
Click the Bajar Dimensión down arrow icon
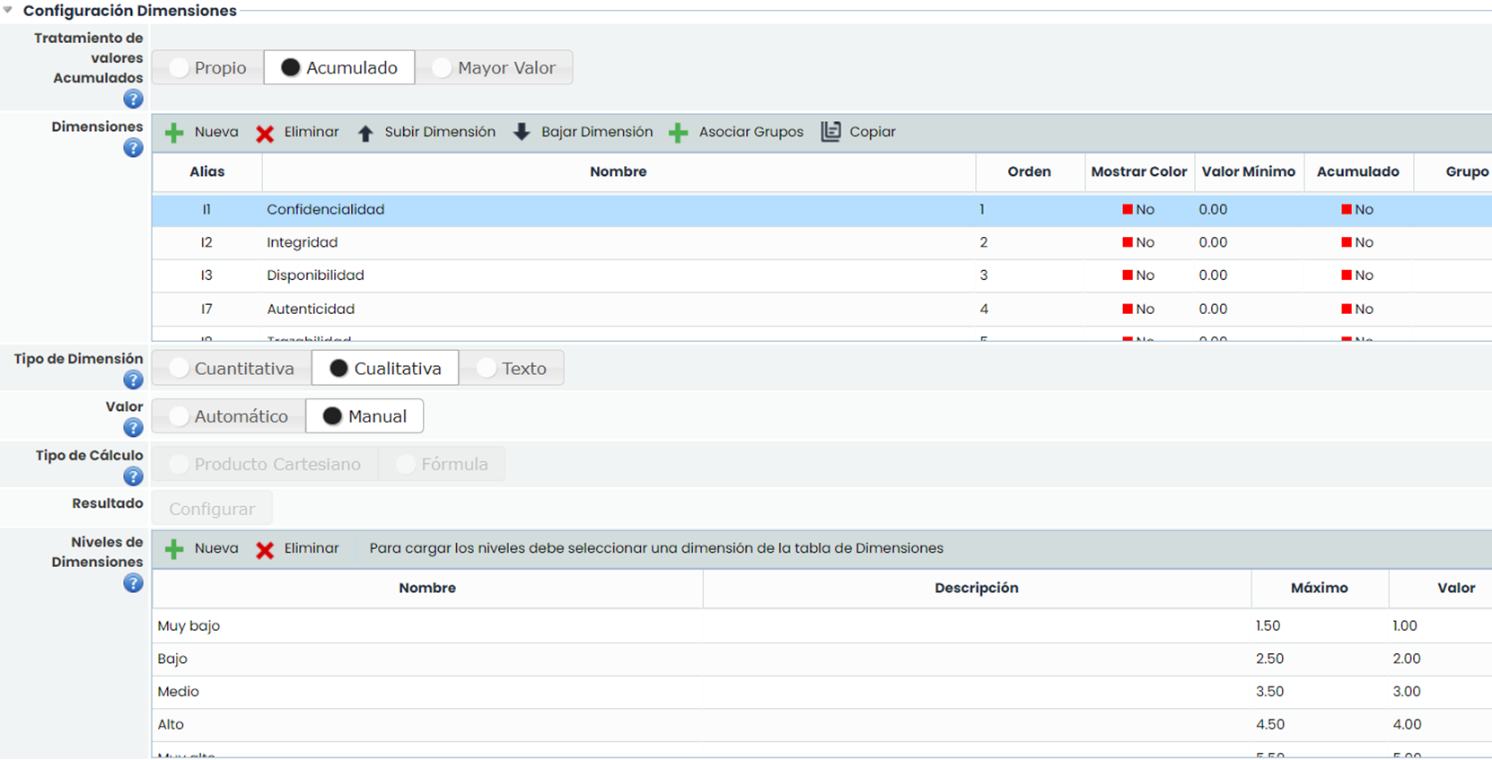point(522,132)
